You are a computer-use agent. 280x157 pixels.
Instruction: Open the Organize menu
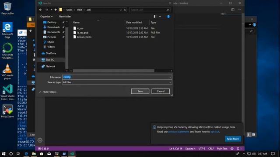click(46, 17)
